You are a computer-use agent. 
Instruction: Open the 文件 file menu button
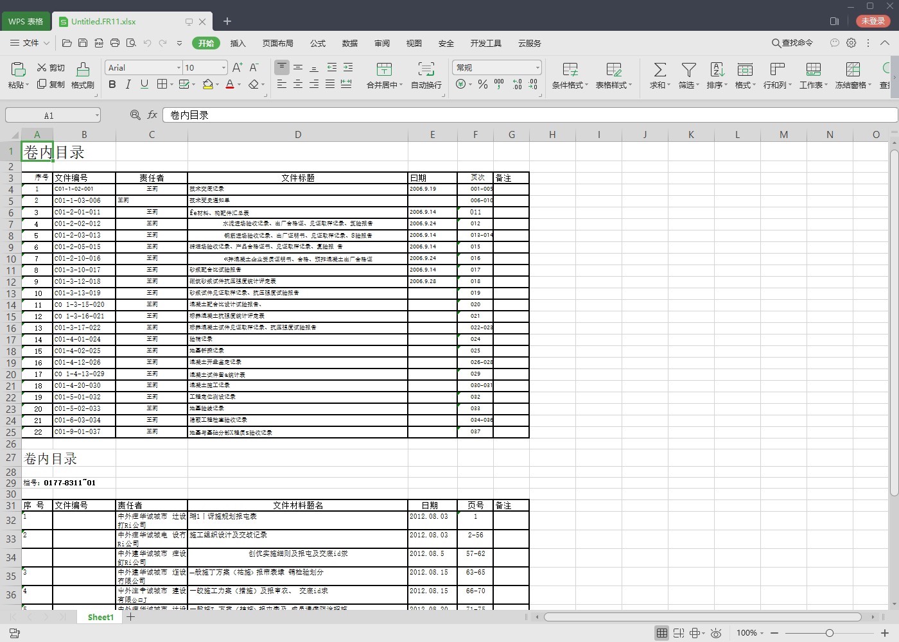pos(30,43)
